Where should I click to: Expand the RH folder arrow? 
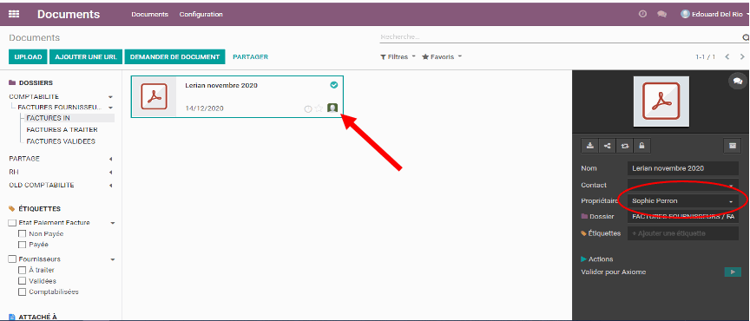click(111, 173)
